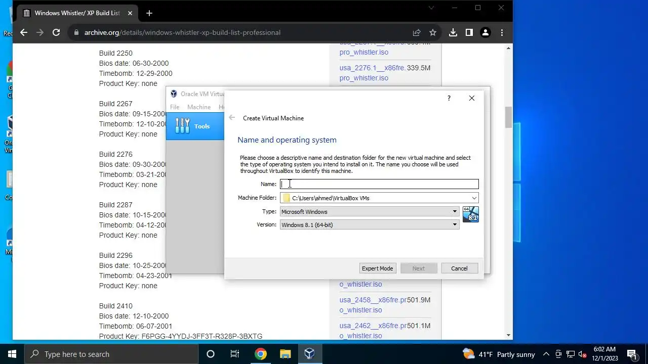Bookmark this page with the star icon

click(x=433, y=32)
